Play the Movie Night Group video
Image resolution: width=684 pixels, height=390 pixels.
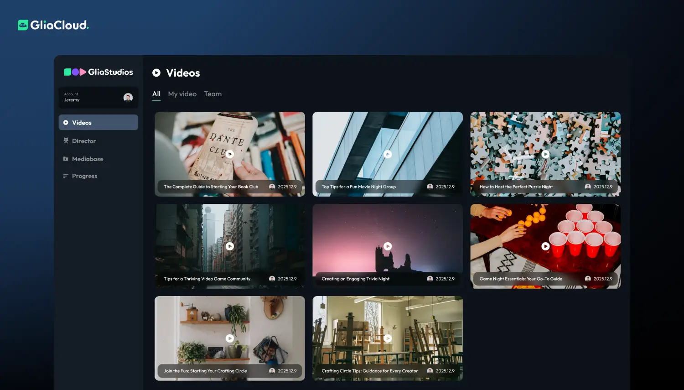(x=388, y=154)
